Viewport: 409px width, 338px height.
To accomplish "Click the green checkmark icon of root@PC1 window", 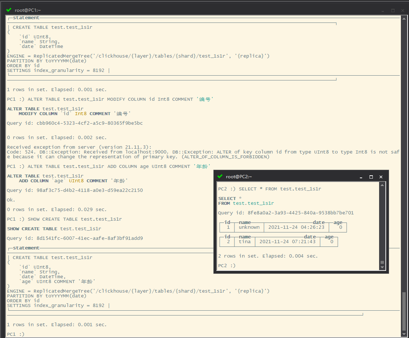I will pyautogui.click(x=9, y=10).
